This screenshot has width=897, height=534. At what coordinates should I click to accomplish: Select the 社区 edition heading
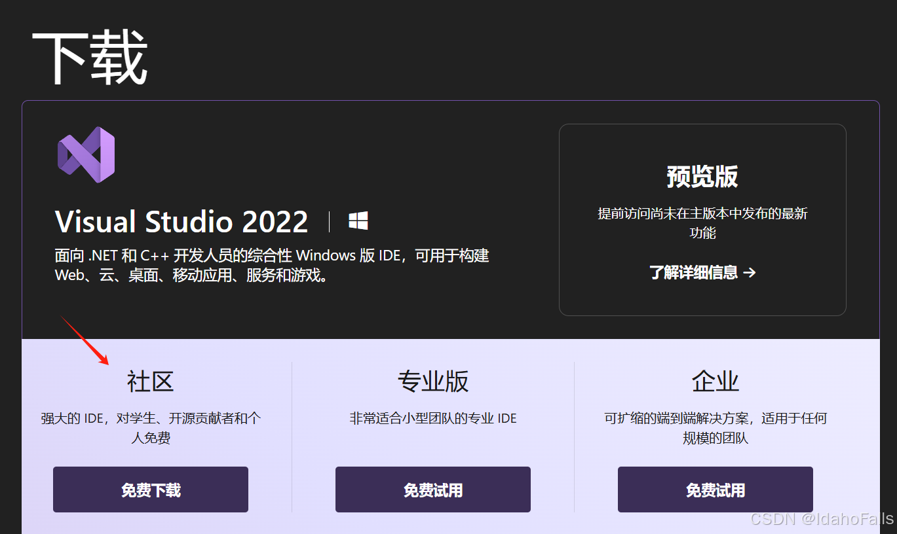(151, 381)
